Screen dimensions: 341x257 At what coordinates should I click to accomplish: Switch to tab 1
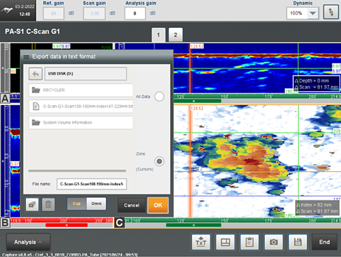(x=159, y=35)
